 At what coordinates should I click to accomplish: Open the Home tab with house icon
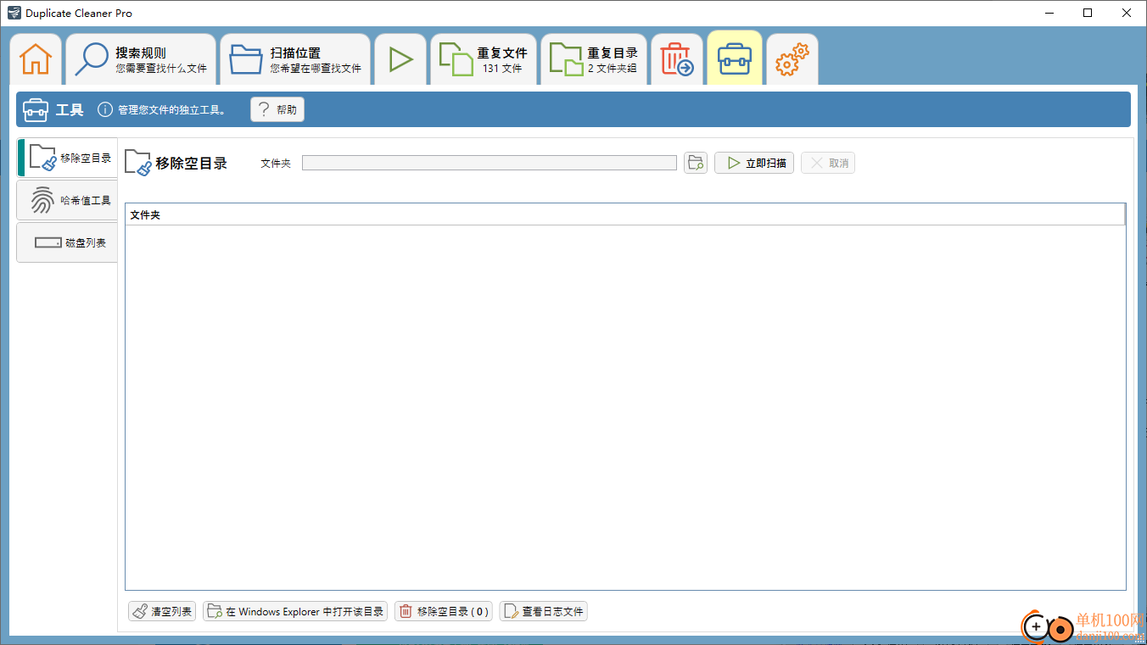pos(36,59)
